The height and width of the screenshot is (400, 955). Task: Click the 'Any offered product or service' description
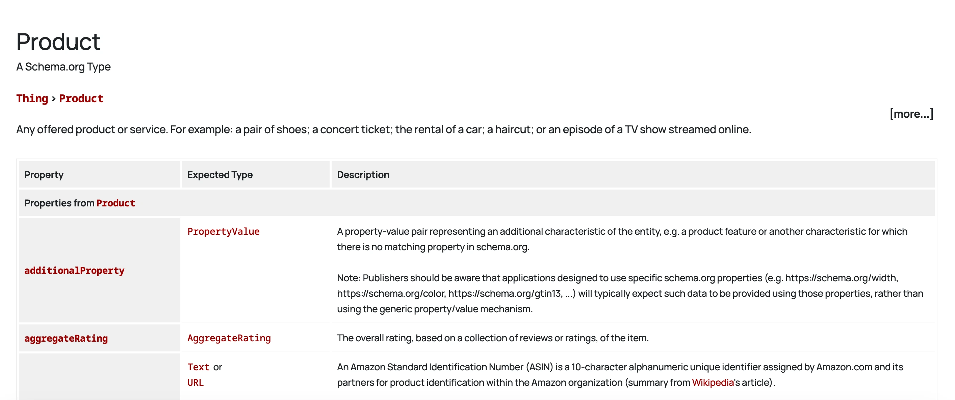pyautogui.click(x=384, y=130)
